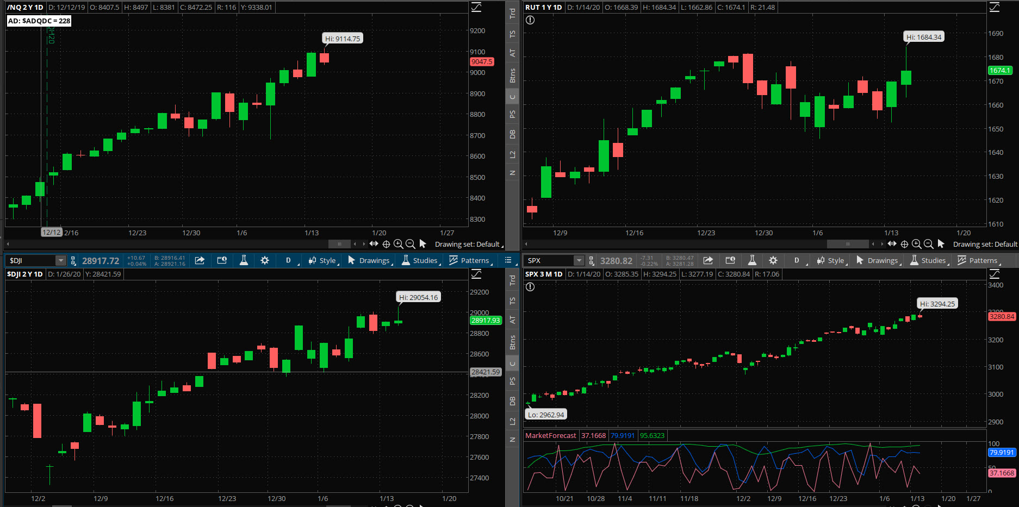Click the $DJI quick quote camera icon
1019x507 pixels.
tap(222, 260)
